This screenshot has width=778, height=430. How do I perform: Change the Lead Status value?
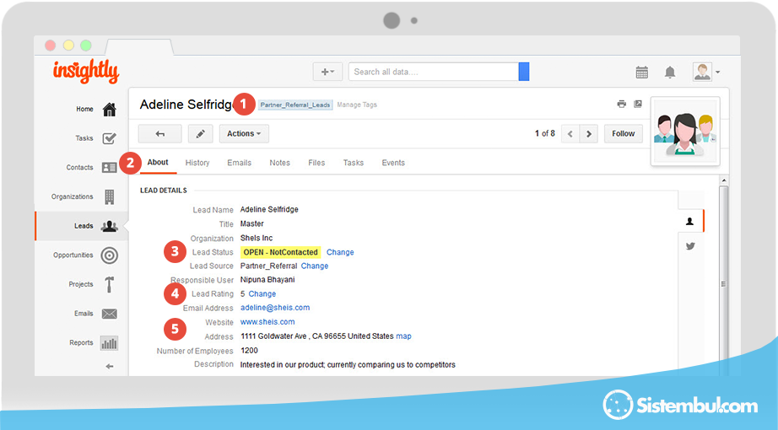point(340,252)
